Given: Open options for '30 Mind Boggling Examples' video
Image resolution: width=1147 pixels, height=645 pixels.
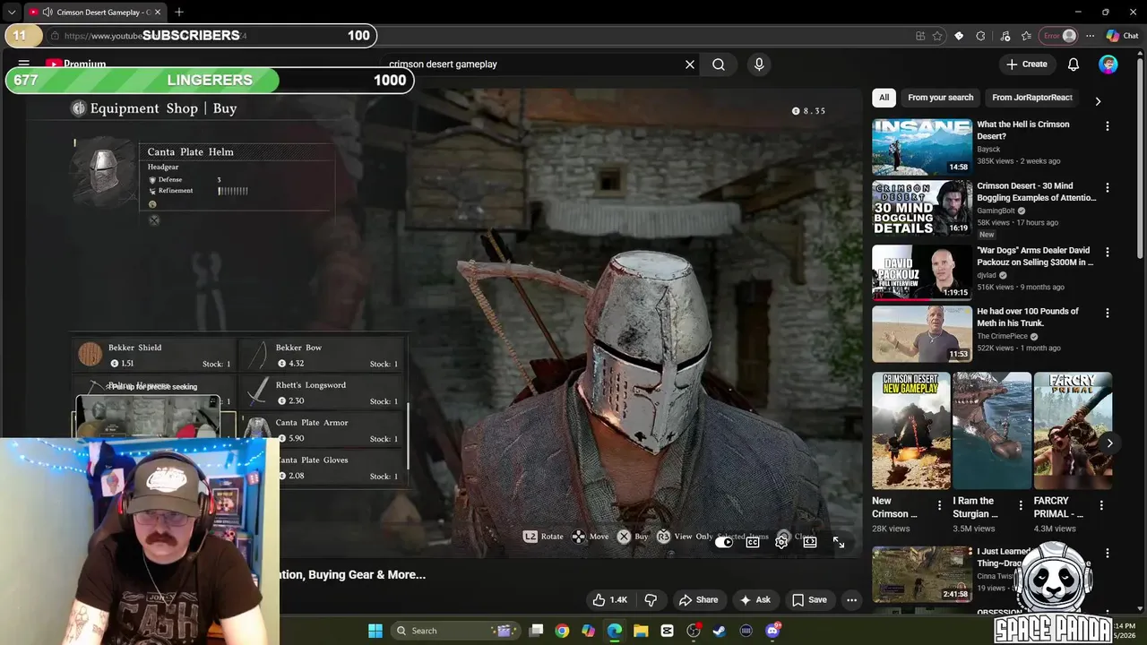Looking at the screenshot, I should tap(1108, 188).
